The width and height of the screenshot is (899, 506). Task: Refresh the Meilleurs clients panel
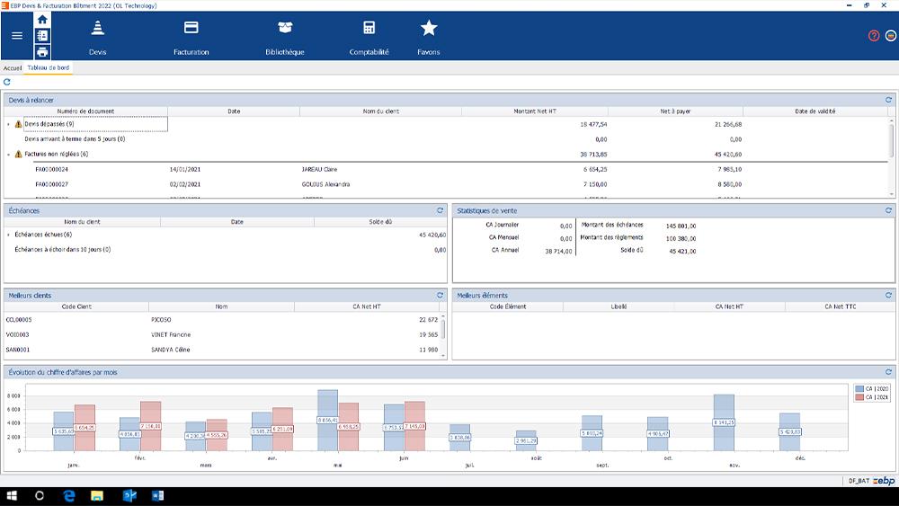tap(440, 295)
